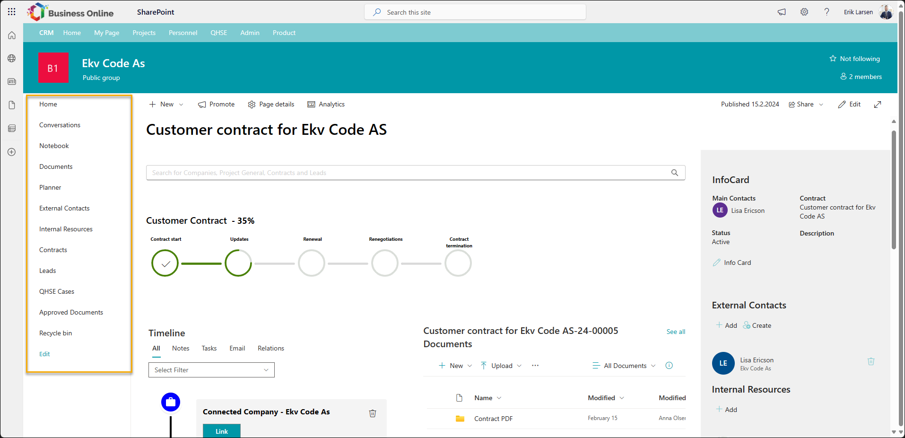
Task: Switch to the Notes timeline tab
Action: pos(181,348)
